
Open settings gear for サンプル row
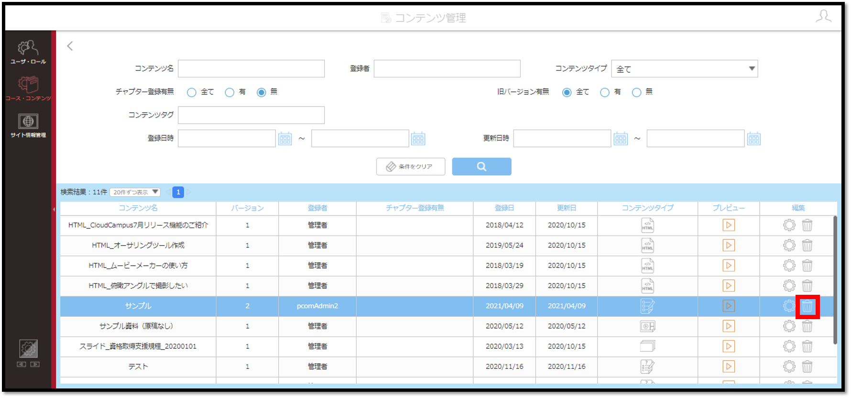coord(789,306)
